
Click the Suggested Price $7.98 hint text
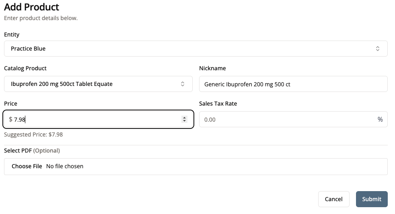point(33,135)
